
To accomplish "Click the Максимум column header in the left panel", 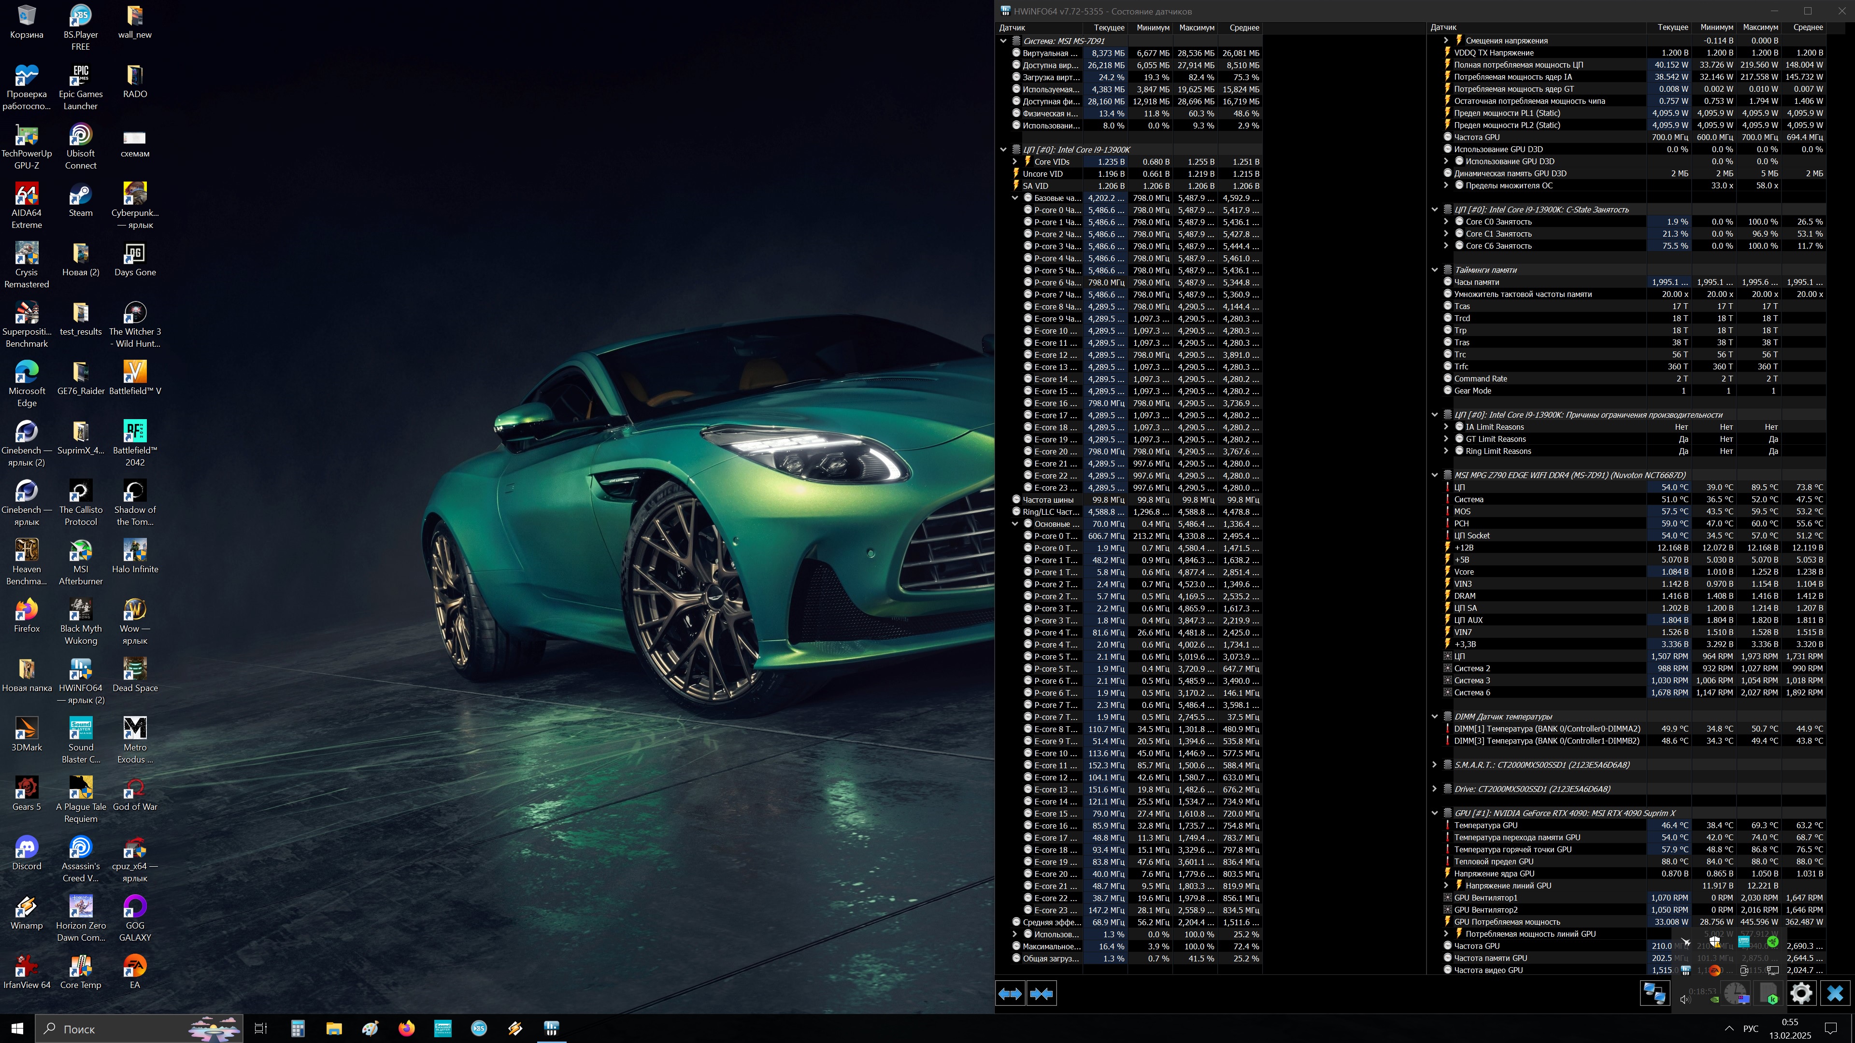I will (x=1196, y=28).
